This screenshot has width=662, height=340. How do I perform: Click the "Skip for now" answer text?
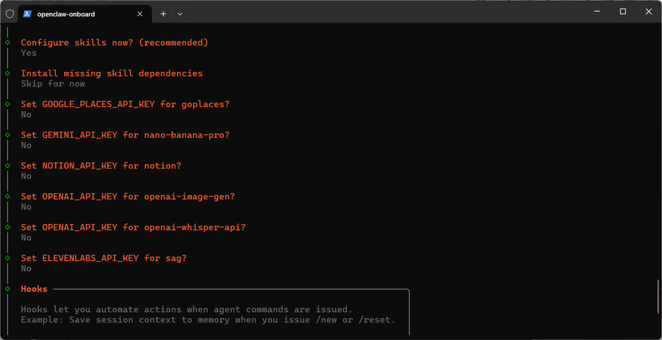tap(53, 84)
